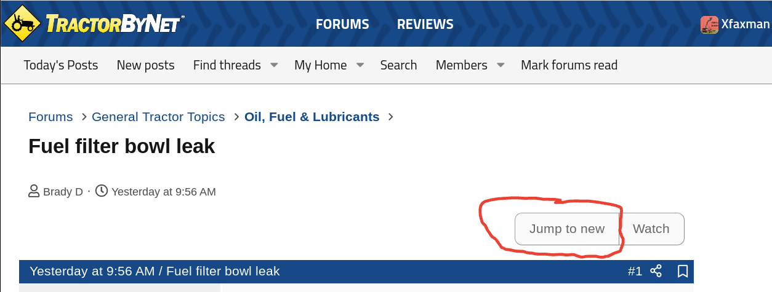The width and height of the screenshot is (772, 292).
Task: Open post number #1 permalink
Action: tap(635, 271)
